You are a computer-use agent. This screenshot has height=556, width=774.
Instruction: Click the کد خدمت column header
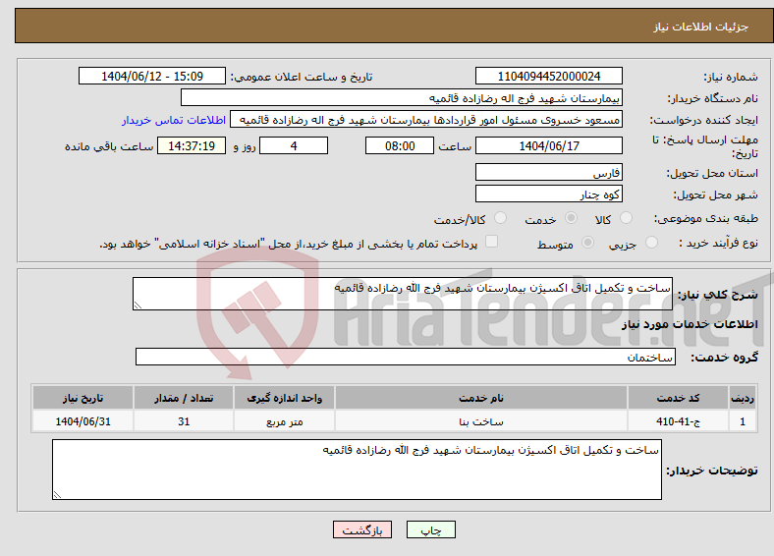point(679,398)
